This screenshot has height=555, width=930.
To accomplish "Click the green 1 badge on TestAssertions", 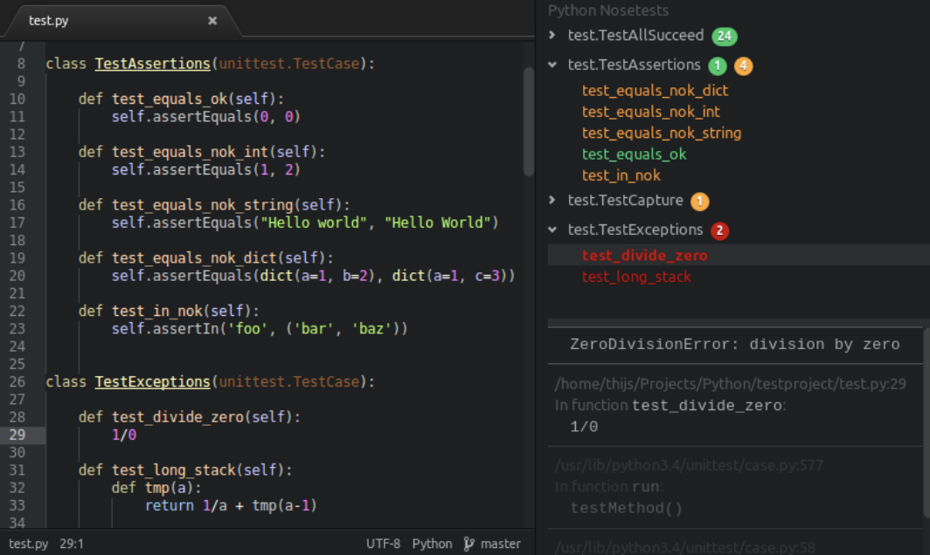I will tap(718, 65).
